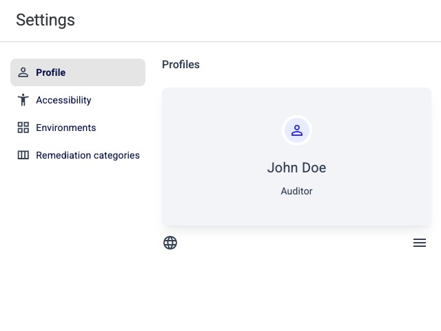This screenshot has height=331, width=441.
Task: Click the Auditor role text
Action: pyautogui.click(x=297, y=191)
